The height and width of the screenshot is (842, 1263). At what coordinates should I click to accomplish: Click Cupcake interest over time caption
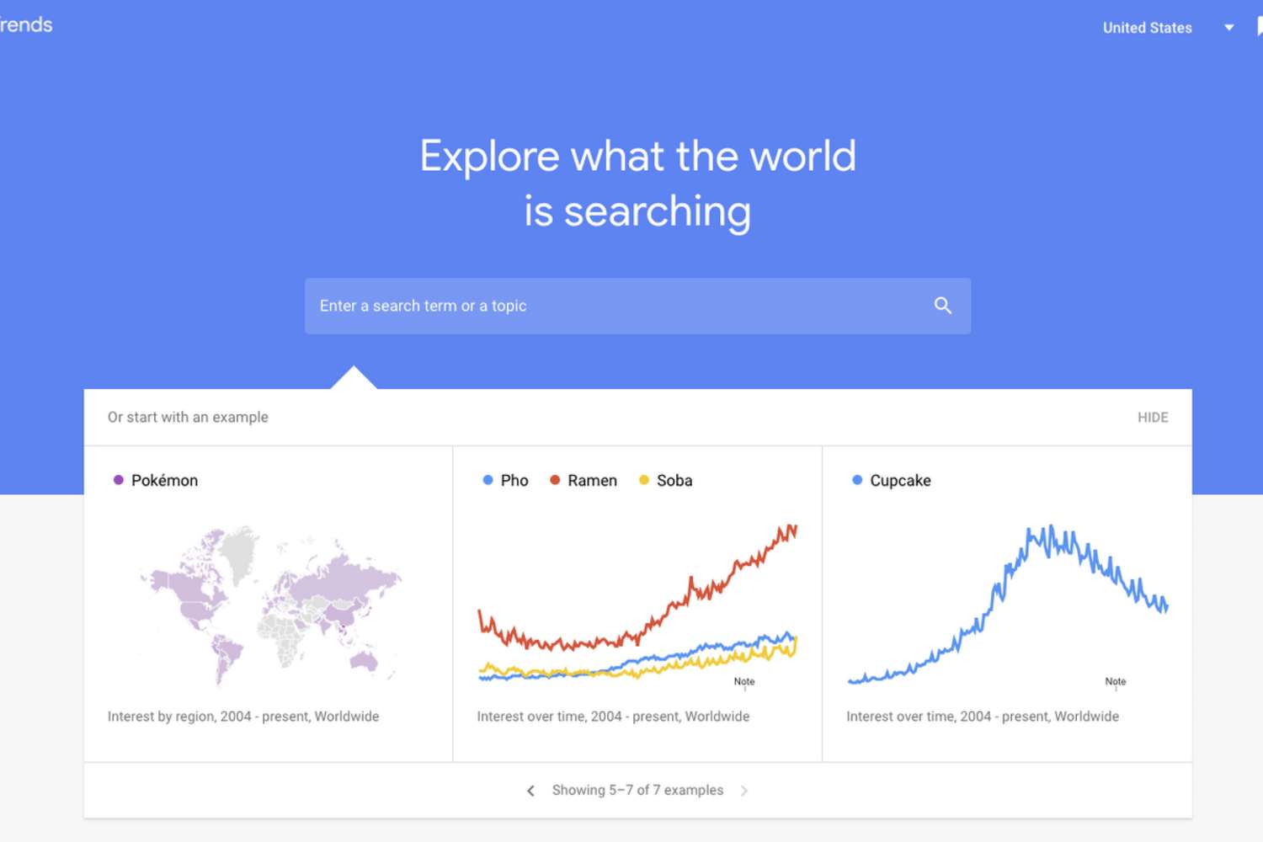click(983, 717)
